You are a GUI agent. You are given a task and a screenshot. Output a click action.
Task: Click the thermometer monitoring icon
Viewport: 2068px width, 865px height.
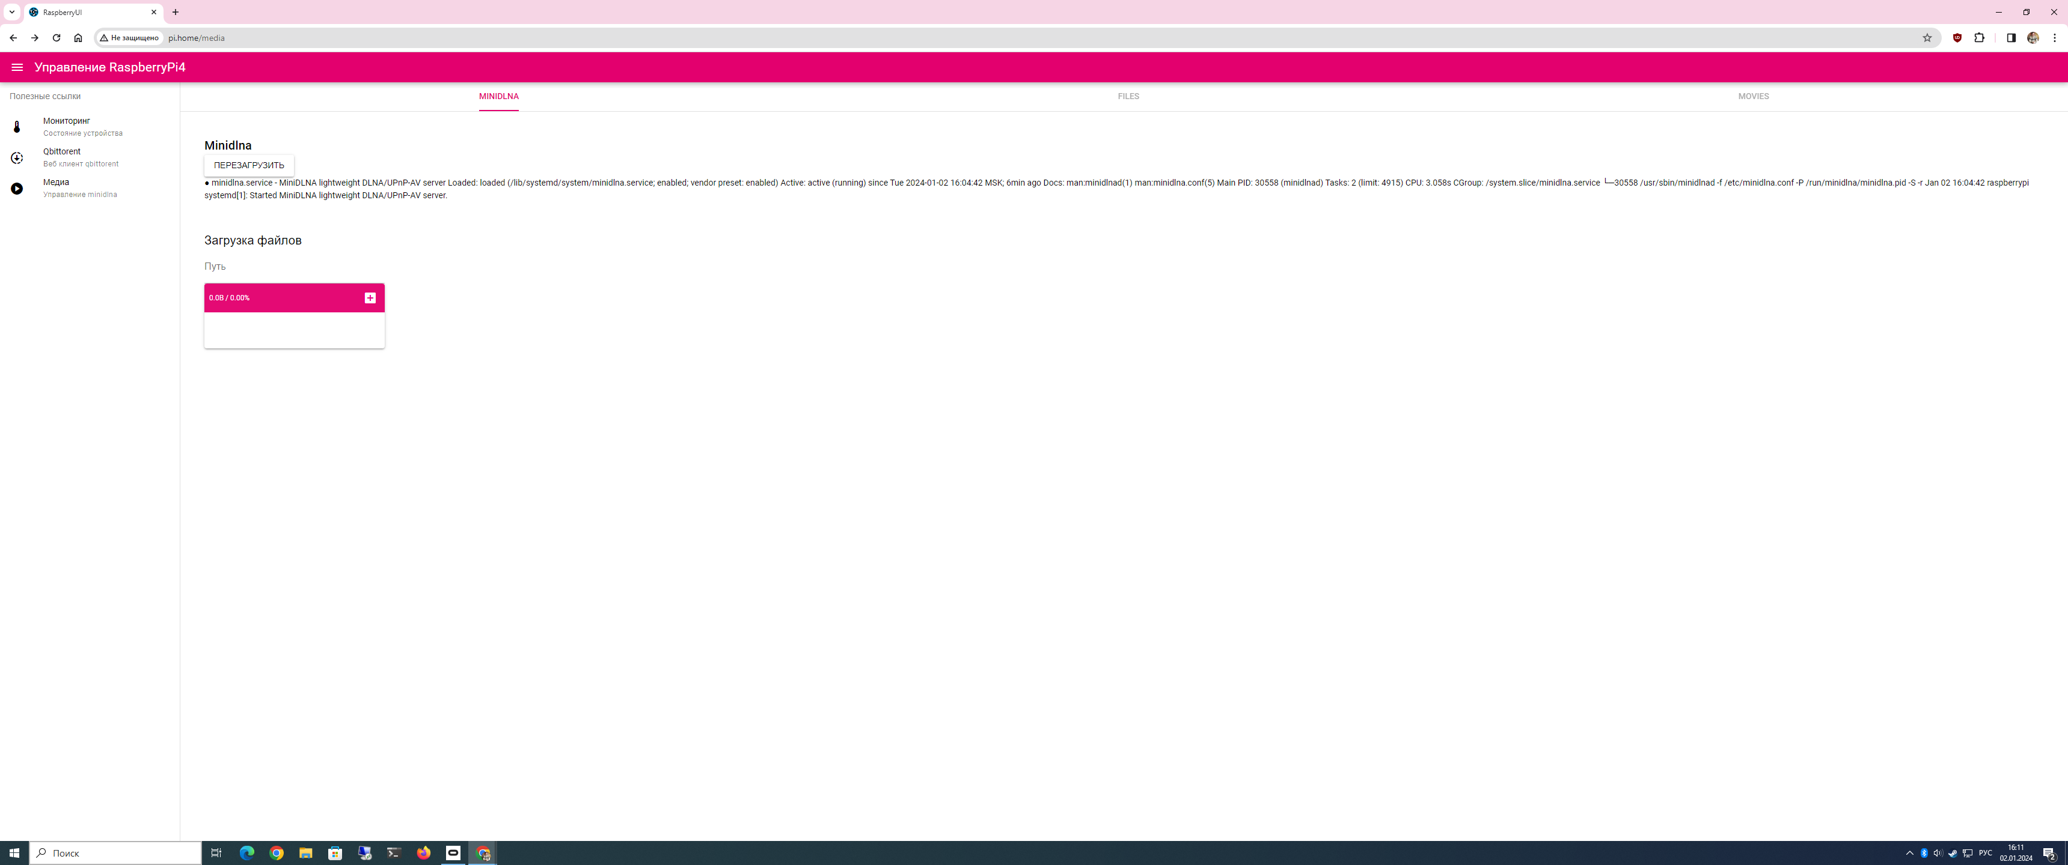tap(17, 127)
